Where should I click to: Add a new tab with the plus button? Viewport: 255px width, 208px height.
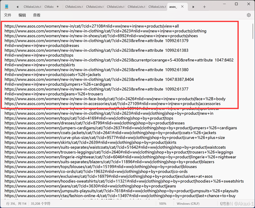(x=205, y=7)
